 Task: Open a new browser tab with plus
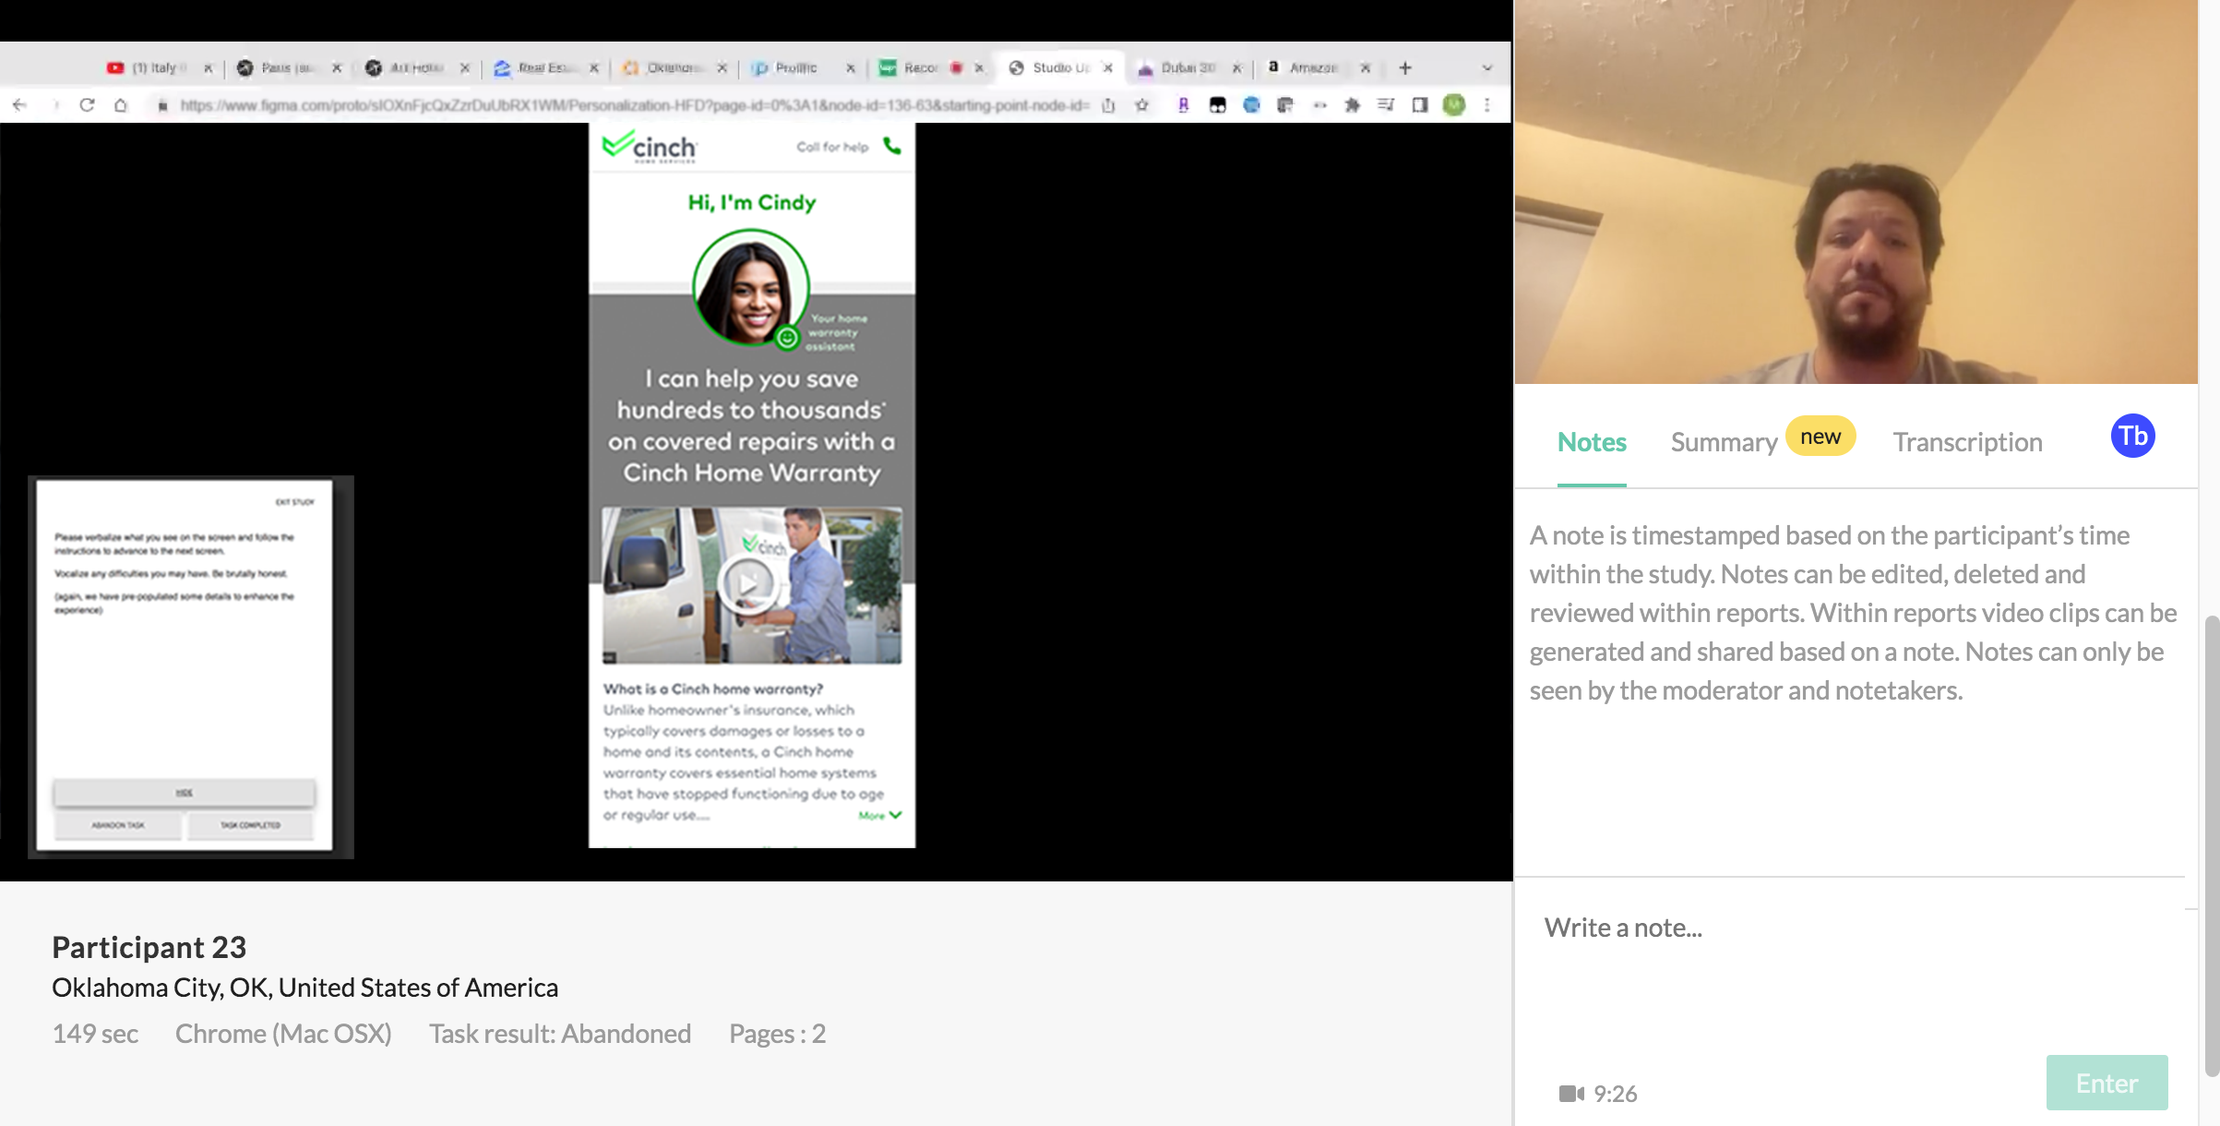[x=1405, y=67]
